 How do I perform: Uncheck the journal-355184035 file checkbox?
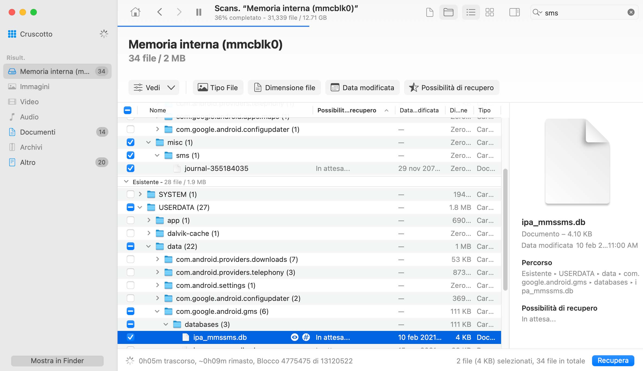131,168
